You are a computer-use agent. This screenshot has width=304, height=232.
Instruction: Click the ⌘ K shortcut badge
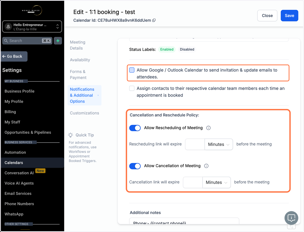click(47, 41)
